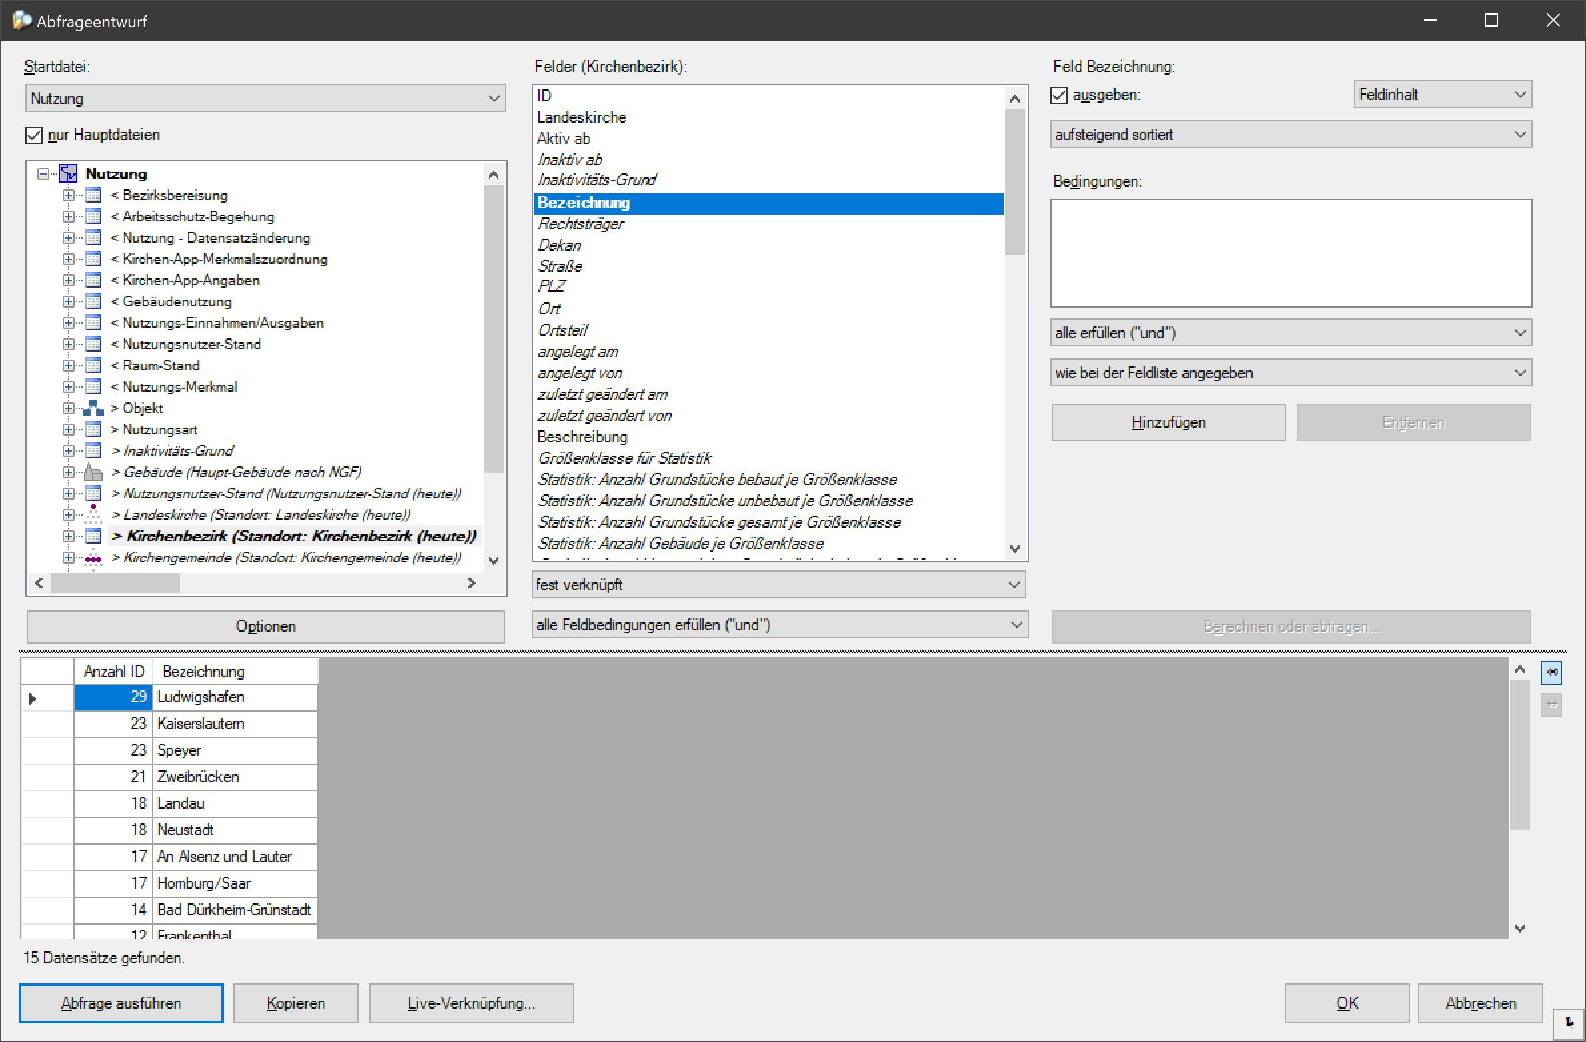The image size is (1586, 1042).
Task: Click the Nutzungs-Merkmal table icon
Action: 93,387
